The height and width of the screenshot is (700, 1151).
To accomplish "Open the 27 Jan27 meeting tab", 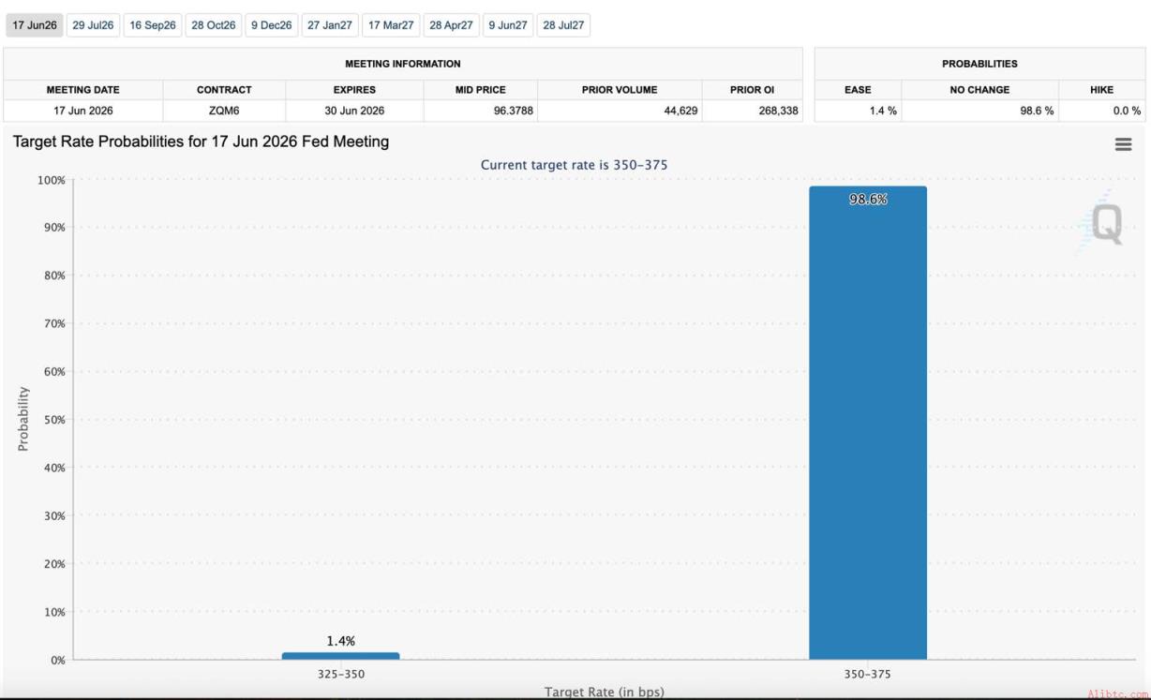I will click(330, 25).
